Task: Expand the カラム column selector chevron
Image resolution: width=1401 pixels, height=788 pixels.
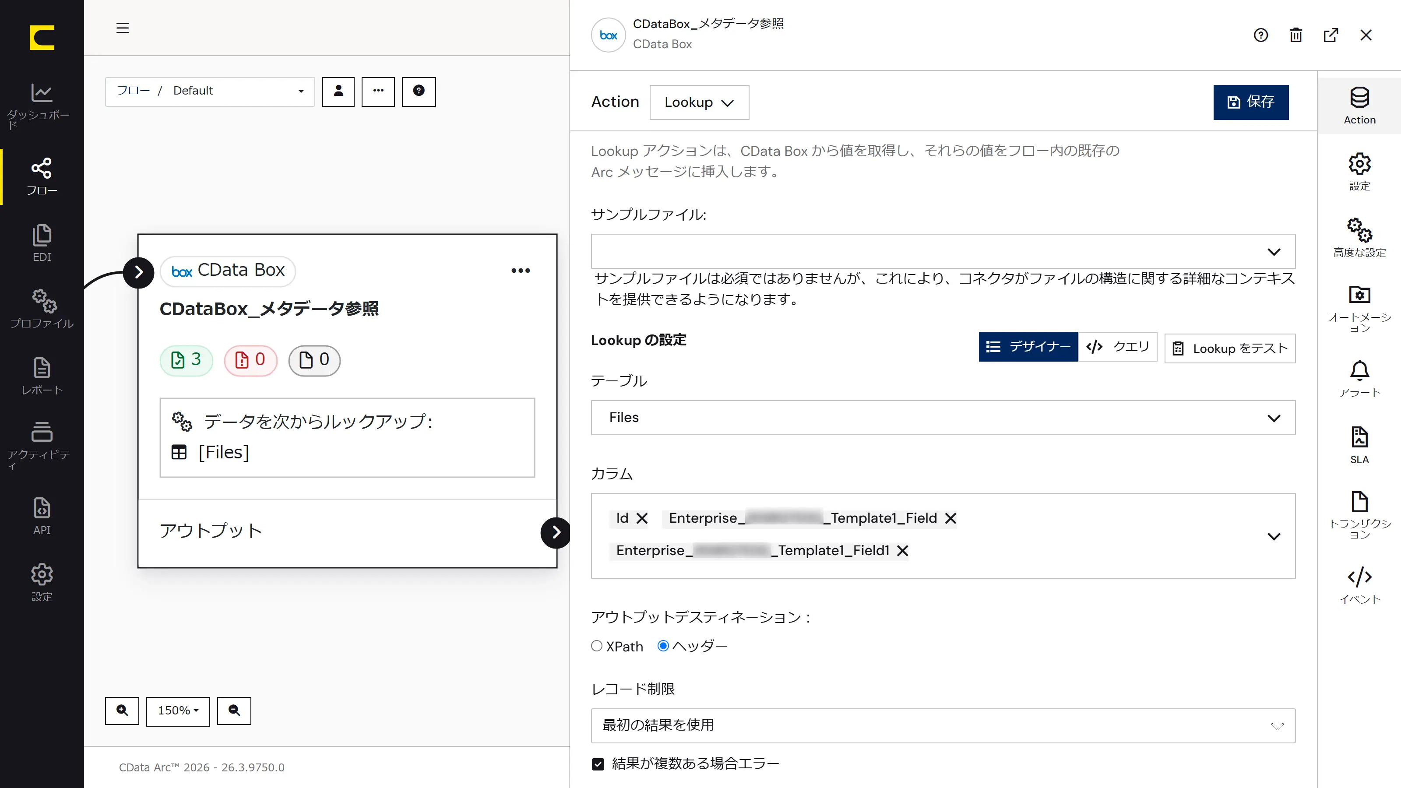Action: coord(1274,536)
